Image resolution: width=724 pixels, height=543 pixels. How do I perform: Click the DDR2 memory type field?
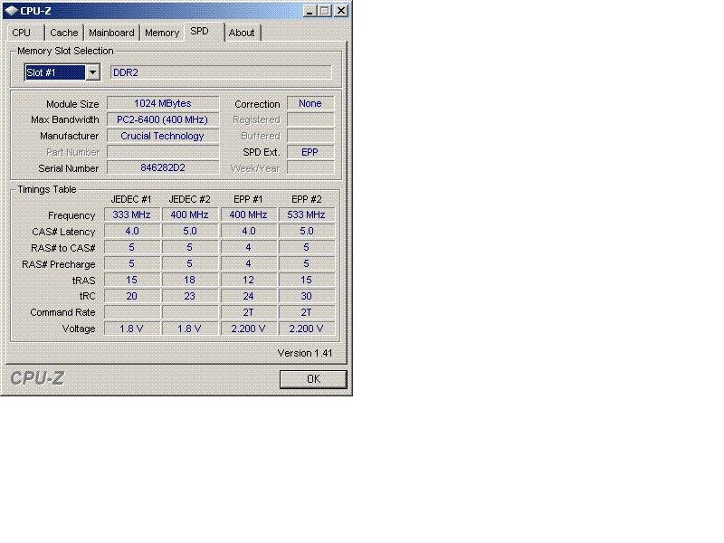[221, 72]
